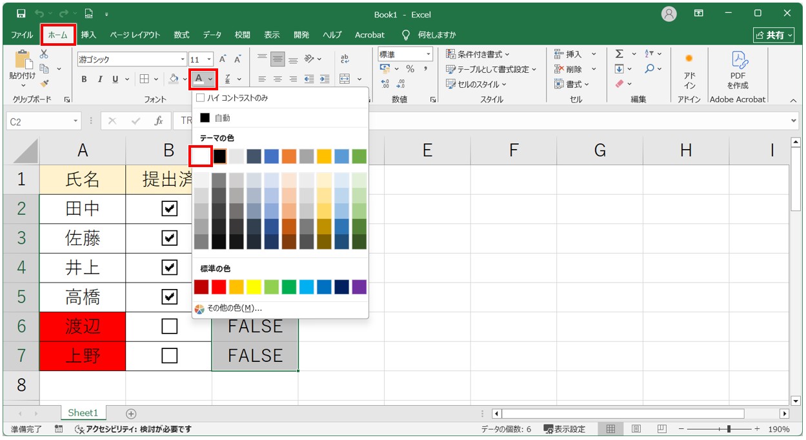806x440 pixels.
Task: Uncheck the checkbox in row 2 (田中)
Action: [169, 208]
